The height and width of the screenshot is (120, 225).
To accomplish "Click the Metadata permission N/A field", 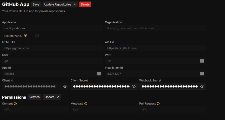I will pos(104,109).
